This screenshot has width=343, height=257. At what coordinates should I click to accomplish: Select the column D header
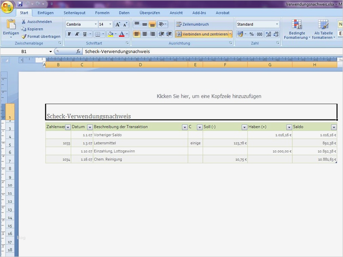pyautogui.click(x=141, y=65)
